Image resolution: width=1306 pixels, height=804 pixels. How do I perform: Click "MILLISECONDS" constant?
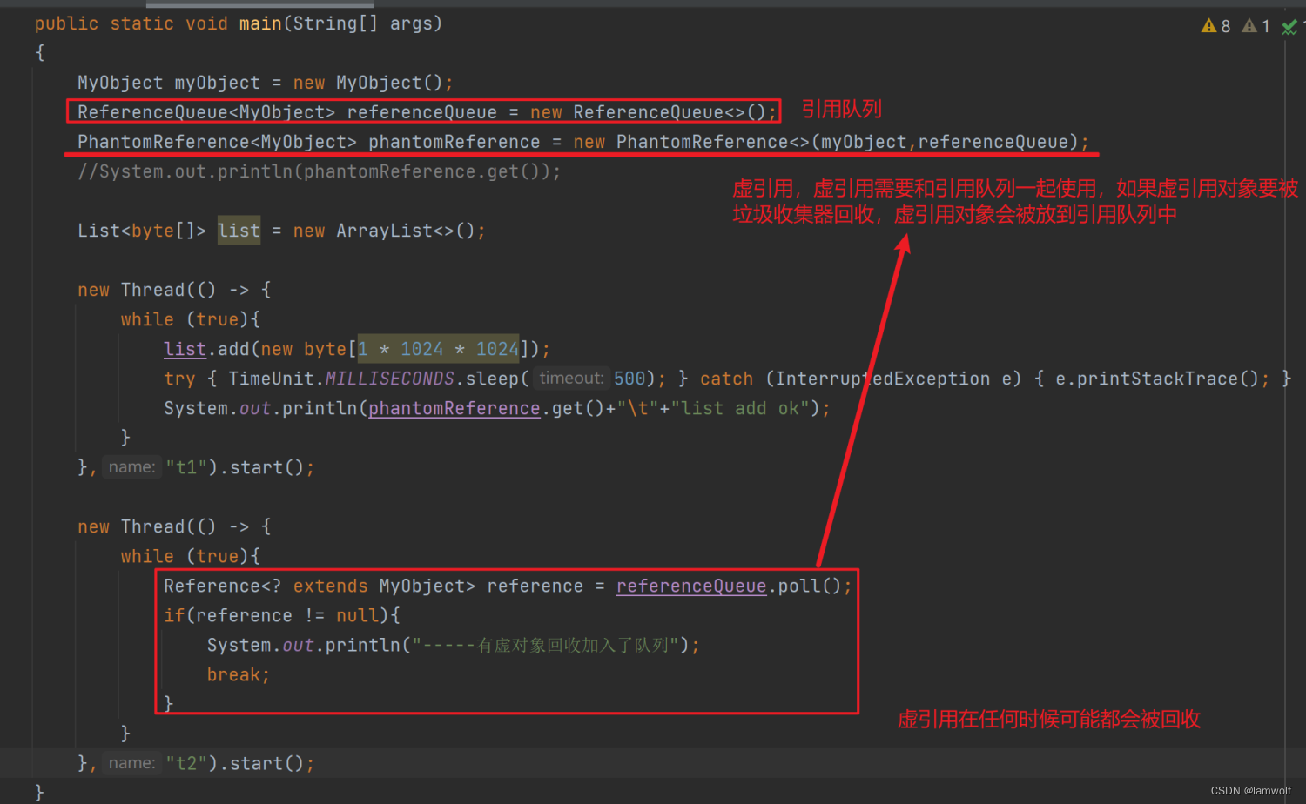[x=389, y=379]
